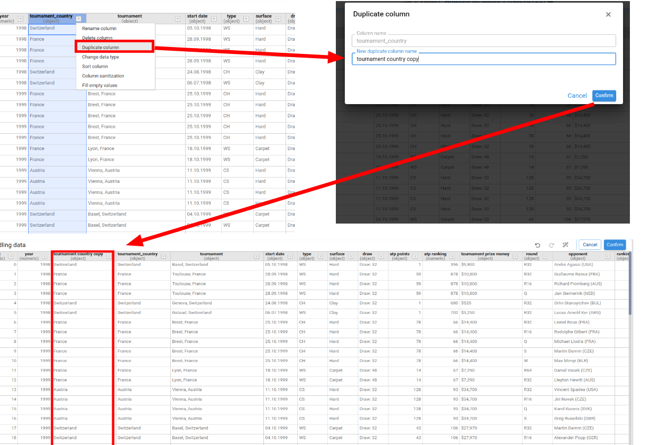
Task: Click the magic wand icon in toolbar
Action: [x=565, y=245]
